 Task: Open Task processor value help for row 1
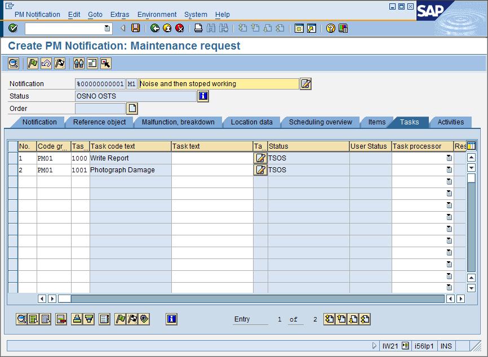point(449,158)
